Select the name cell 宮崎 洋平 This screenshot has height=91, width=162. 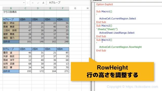pos(11,60)
